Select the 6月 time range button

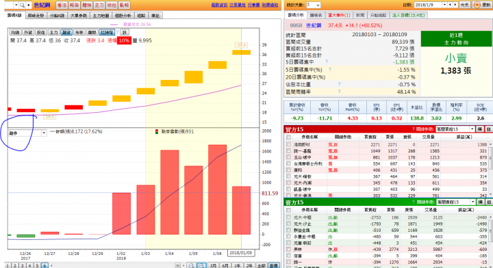(x=225, y=265)
